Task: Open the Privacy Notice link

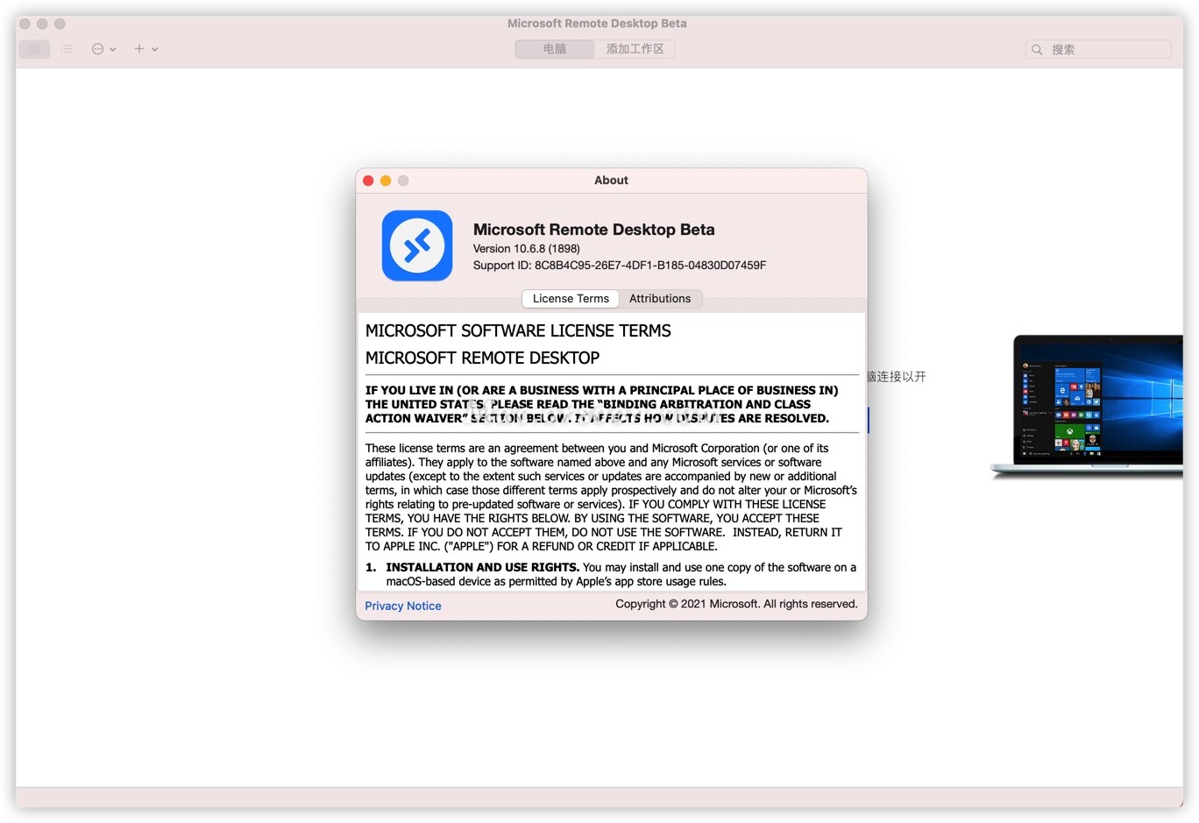Action: point(403,606)
